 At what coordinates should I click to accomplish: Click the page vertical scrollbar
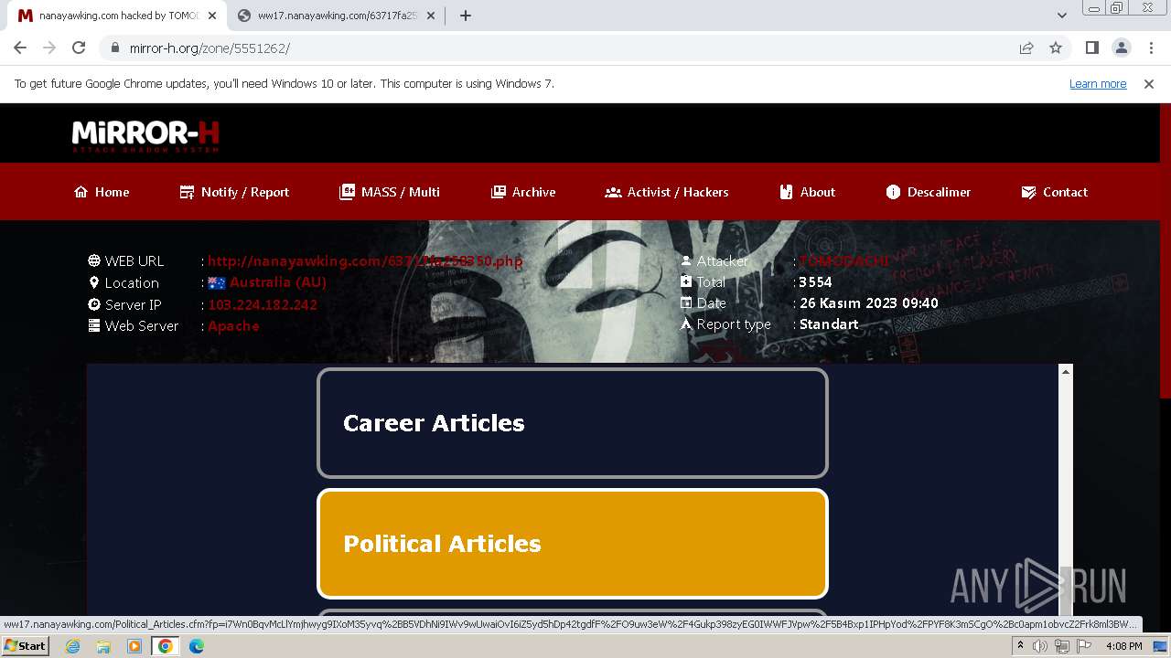click(1165, 251)
